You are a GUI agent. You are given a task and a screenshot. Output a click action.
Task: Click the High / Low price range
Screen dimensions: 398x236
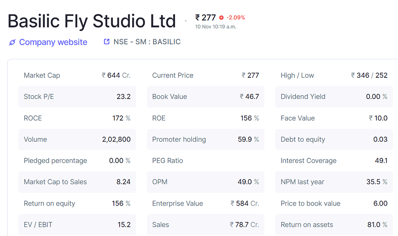pos(334,75)
